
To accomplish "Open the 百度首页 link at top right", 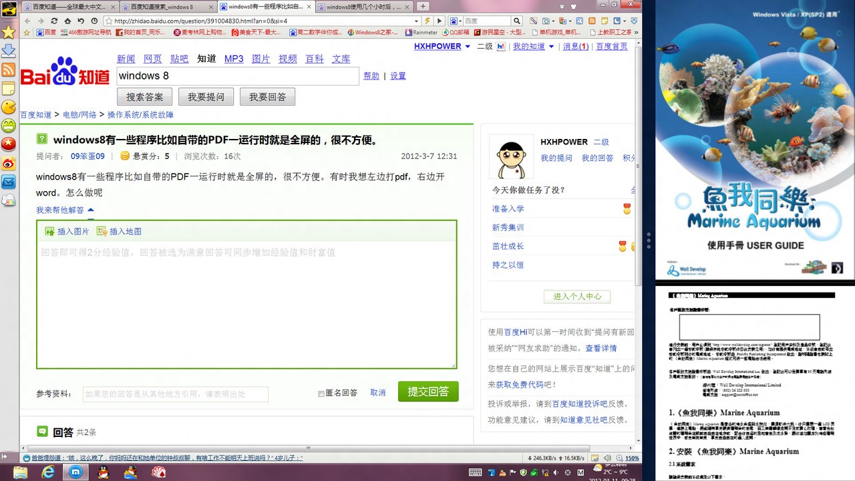I will 612,47.
